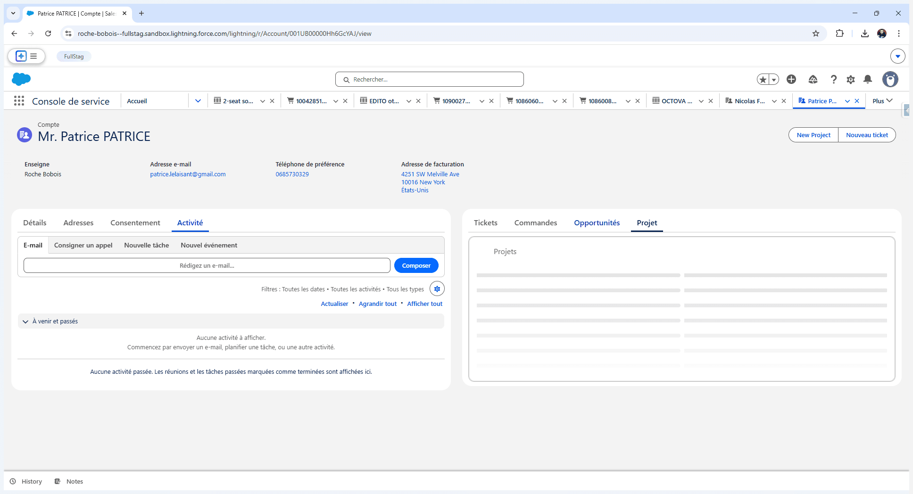
Task: Open the user profile avatar
Action: [890, 79]
